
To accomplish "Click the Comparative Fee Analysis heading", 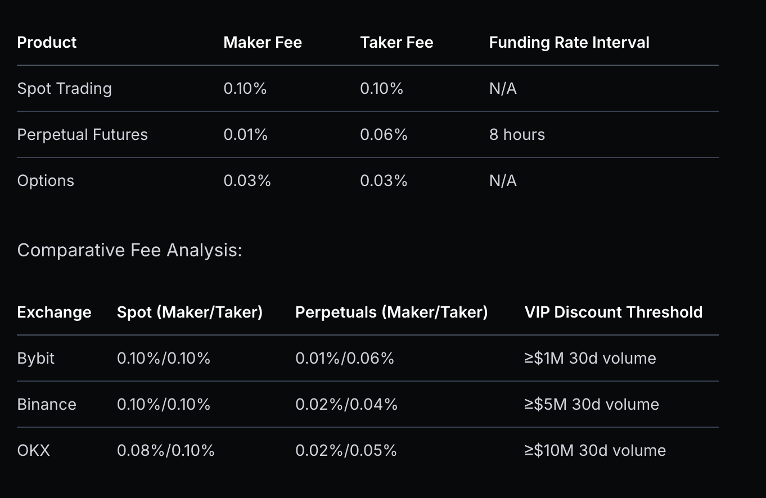I will click(x=129, y=250).
